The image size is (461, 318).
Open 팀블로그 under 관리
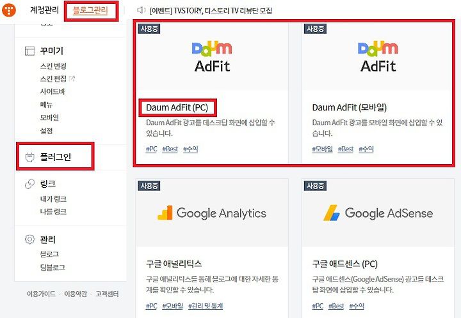click(53, 268)
